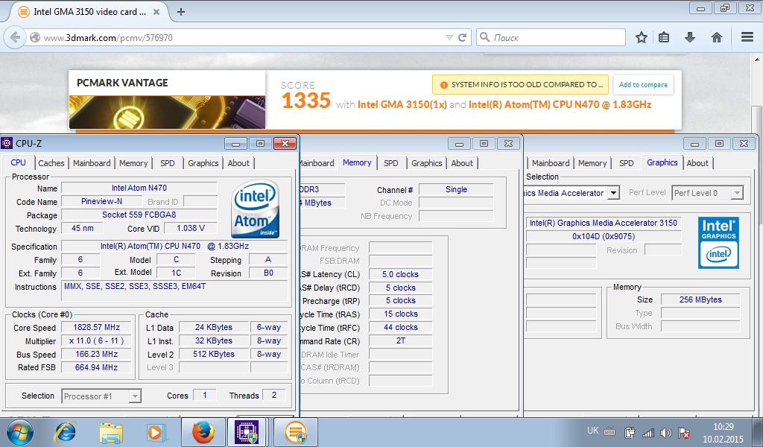This screenshot has width=763, height=447.
Task: Open the downloads arrow icon
Action: [x=689, y=37]
